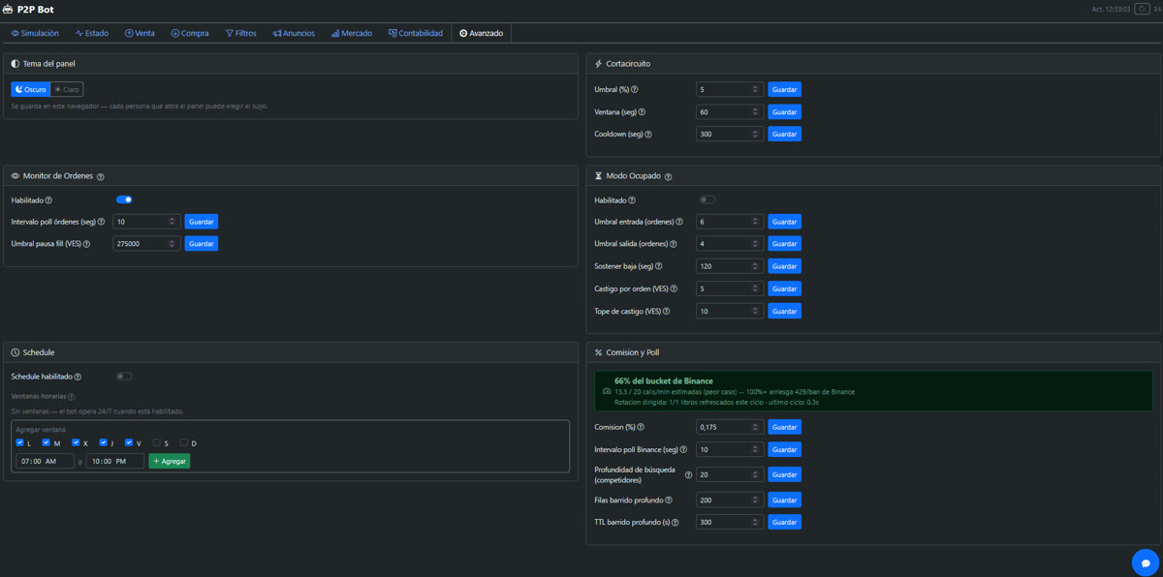Viewport: 1163px width, 577px height.
Task: Click help icon beside Intervalo poll órdenes (seg)
Action: 102,222
